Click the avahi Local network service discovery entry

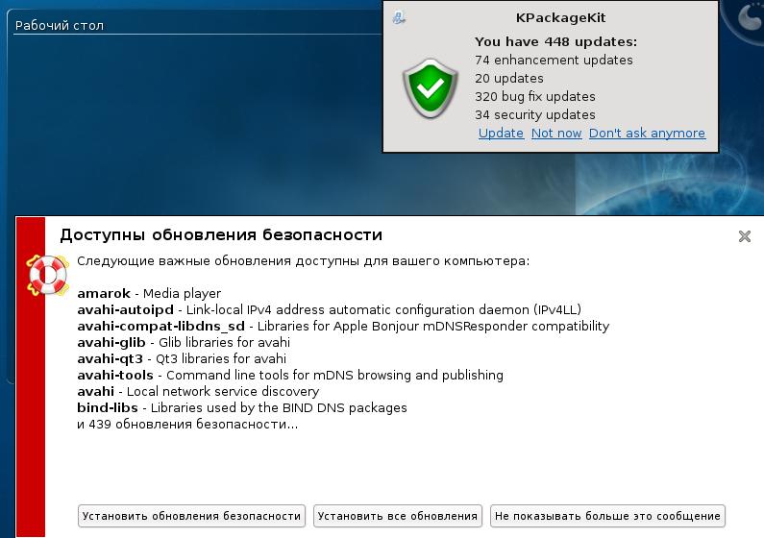[x=198, y=391]
